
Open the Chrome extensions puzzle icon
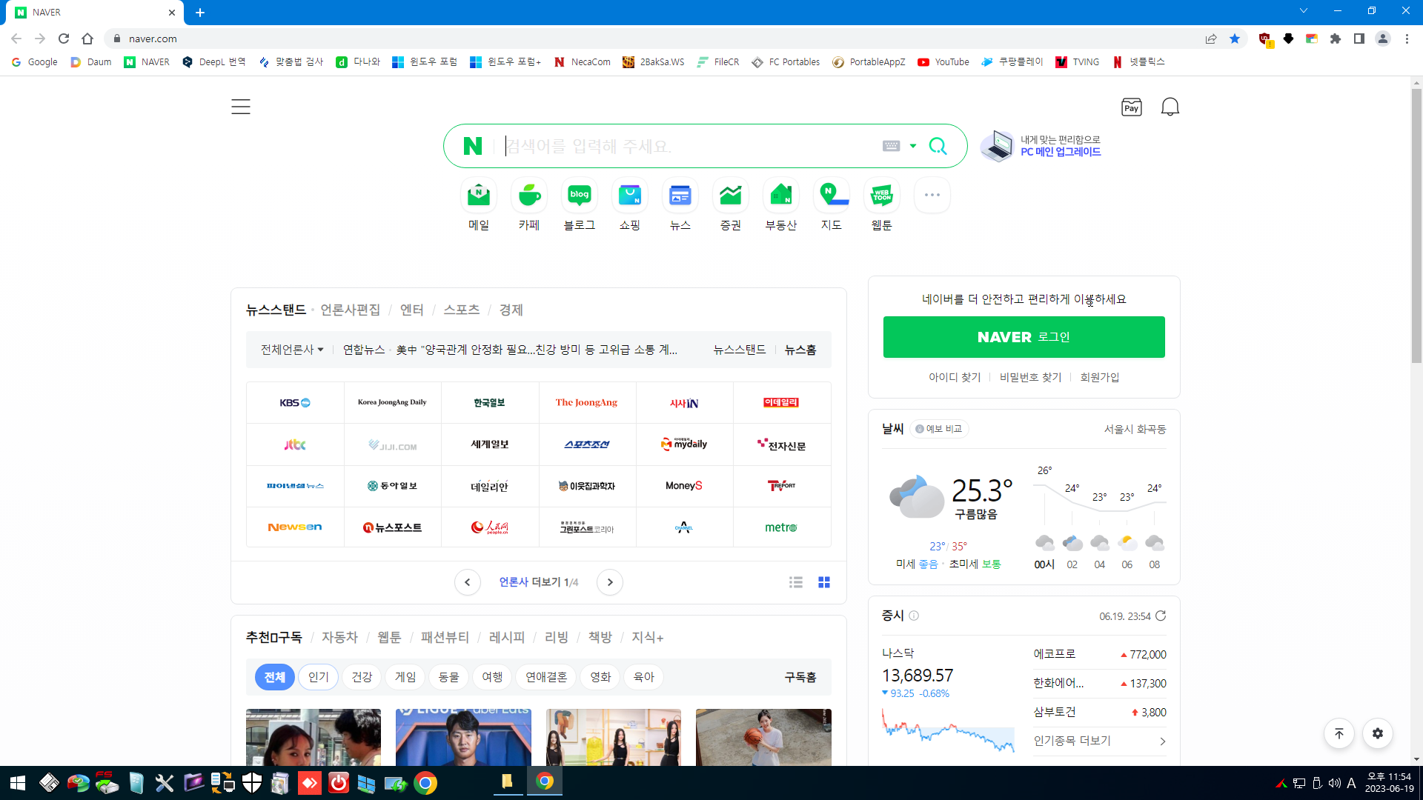(1336, 39)
